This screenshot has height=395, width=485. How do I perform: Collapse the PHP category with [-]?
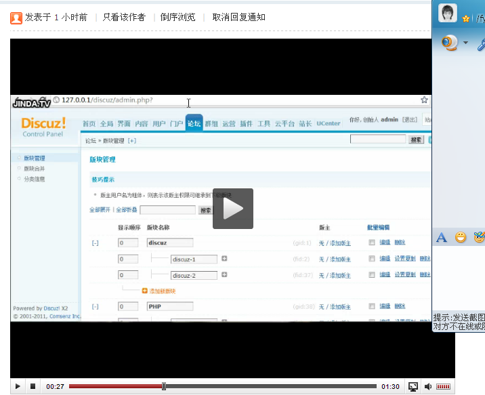96,306
